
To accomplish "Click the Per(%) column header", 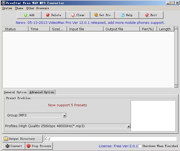I will (148, 29).
